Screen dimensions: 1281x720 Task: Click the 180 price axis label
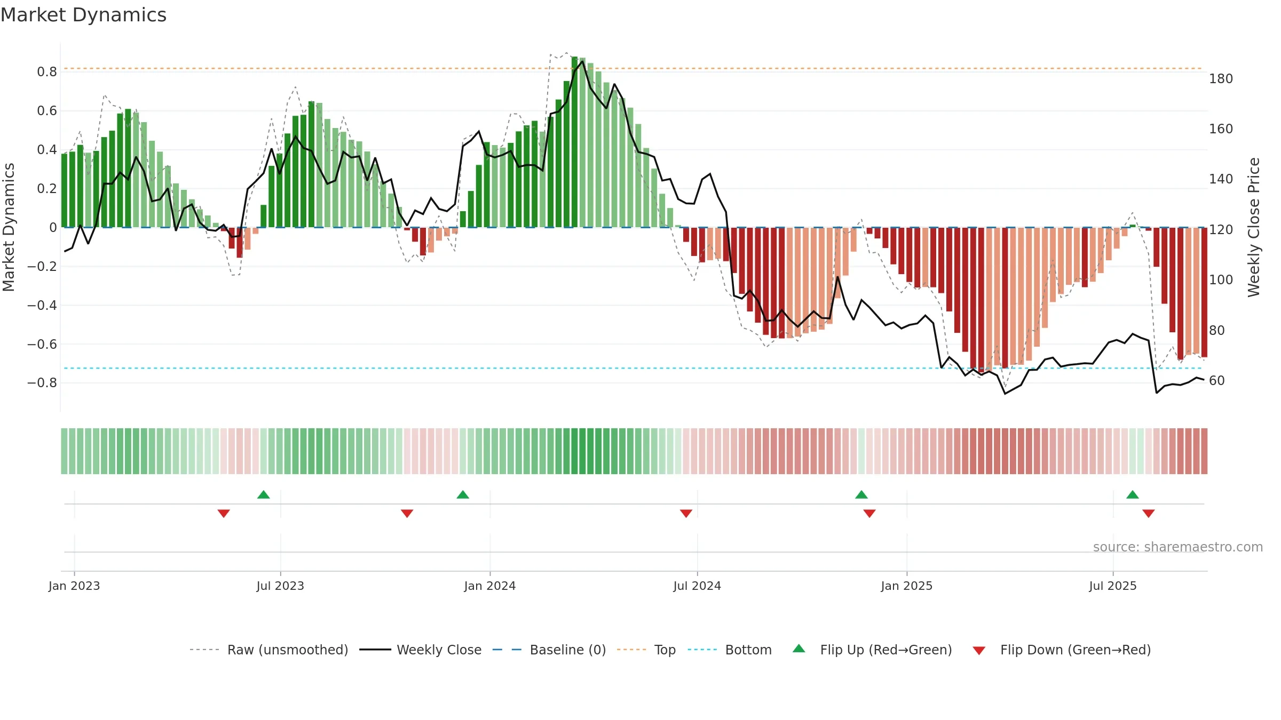point(1221,79)
